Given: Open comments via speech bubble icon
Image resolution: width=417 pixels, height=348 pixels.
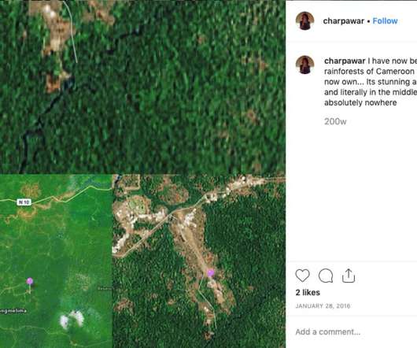Looking at the screenshot, I should pyautogui.click(x=326, y=276).
